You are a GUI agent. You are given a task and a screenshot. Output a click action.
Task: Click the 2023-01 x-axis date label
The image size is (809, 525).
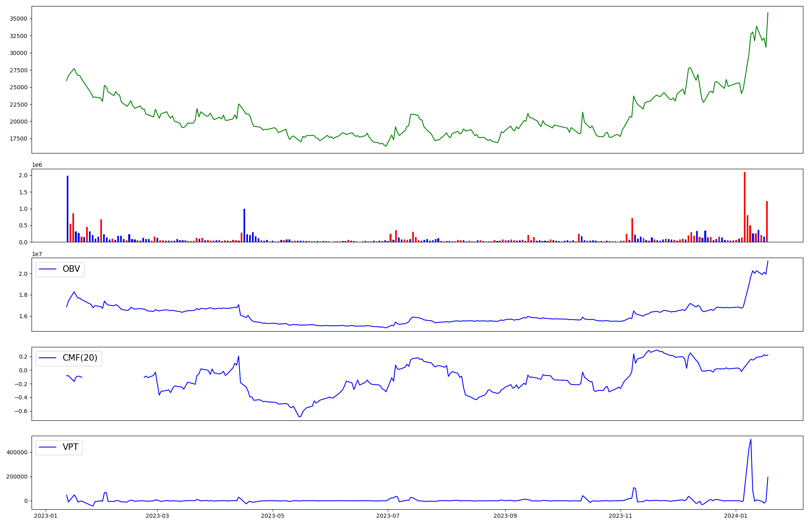click(x=46, y=516)
